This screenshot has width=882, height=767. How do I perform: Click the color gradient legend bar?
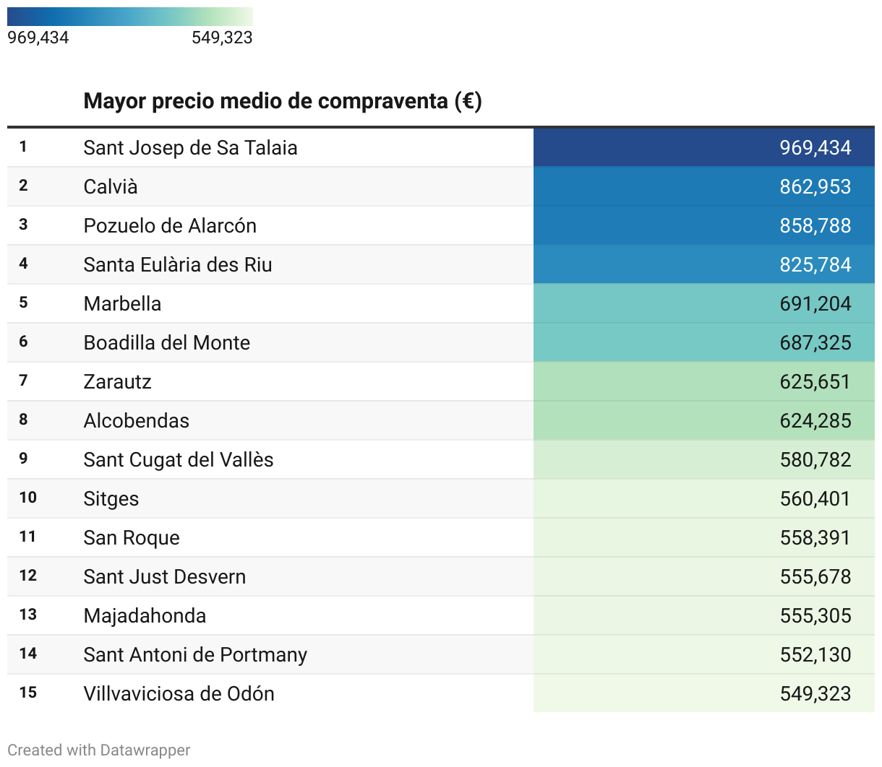pyautogui.click(x=130, y=17)
